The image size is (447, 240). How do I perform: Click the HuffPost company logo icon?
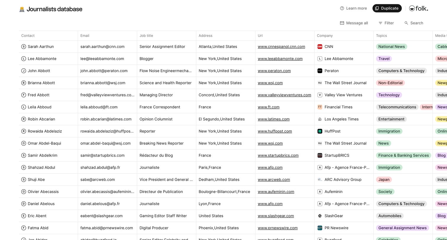point(320,131)
